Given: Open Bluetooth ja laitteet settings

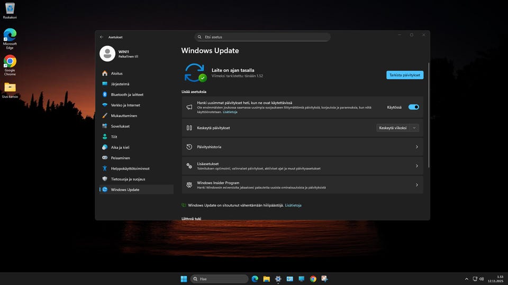Looking at the screenshot, I should tap(127, 94).
